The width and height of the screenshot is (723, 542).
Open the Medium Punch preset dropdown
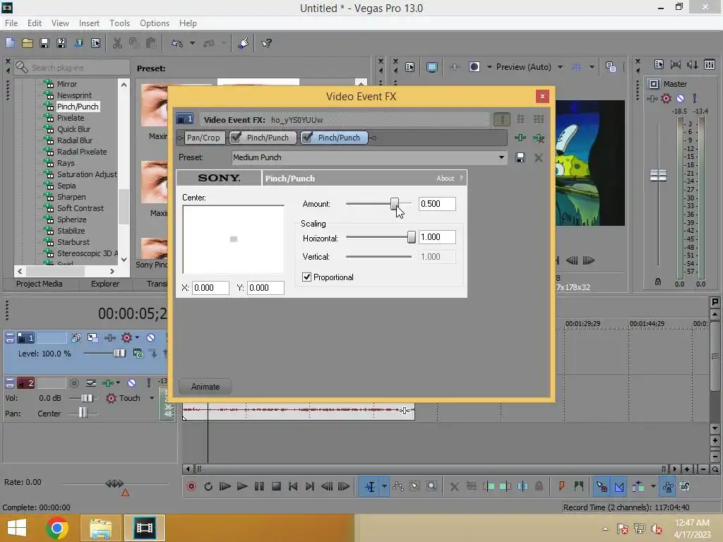coord(501,157)
